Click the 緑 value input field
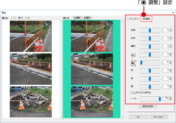 166,86
